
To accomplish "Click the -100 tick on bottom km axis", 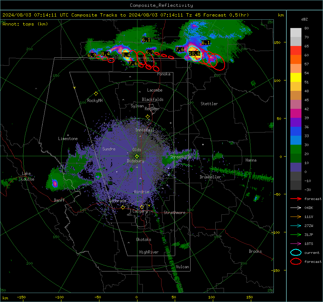I will pos(59,297).
